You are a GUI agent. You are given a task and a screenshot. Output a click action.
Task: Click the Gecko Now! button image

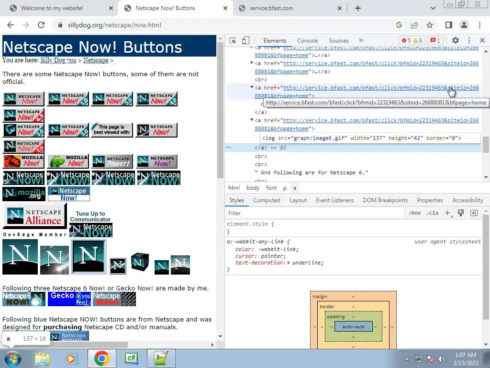pyautogui.click(x=69, y=299)
